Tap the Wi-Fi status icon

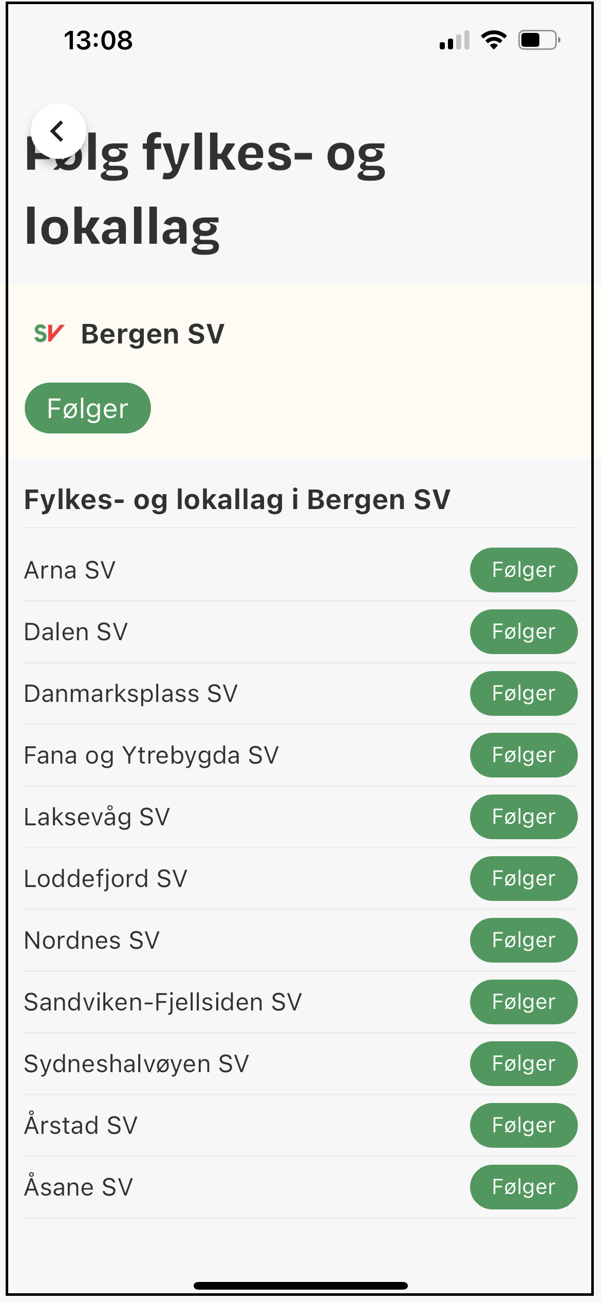(493, 40)
